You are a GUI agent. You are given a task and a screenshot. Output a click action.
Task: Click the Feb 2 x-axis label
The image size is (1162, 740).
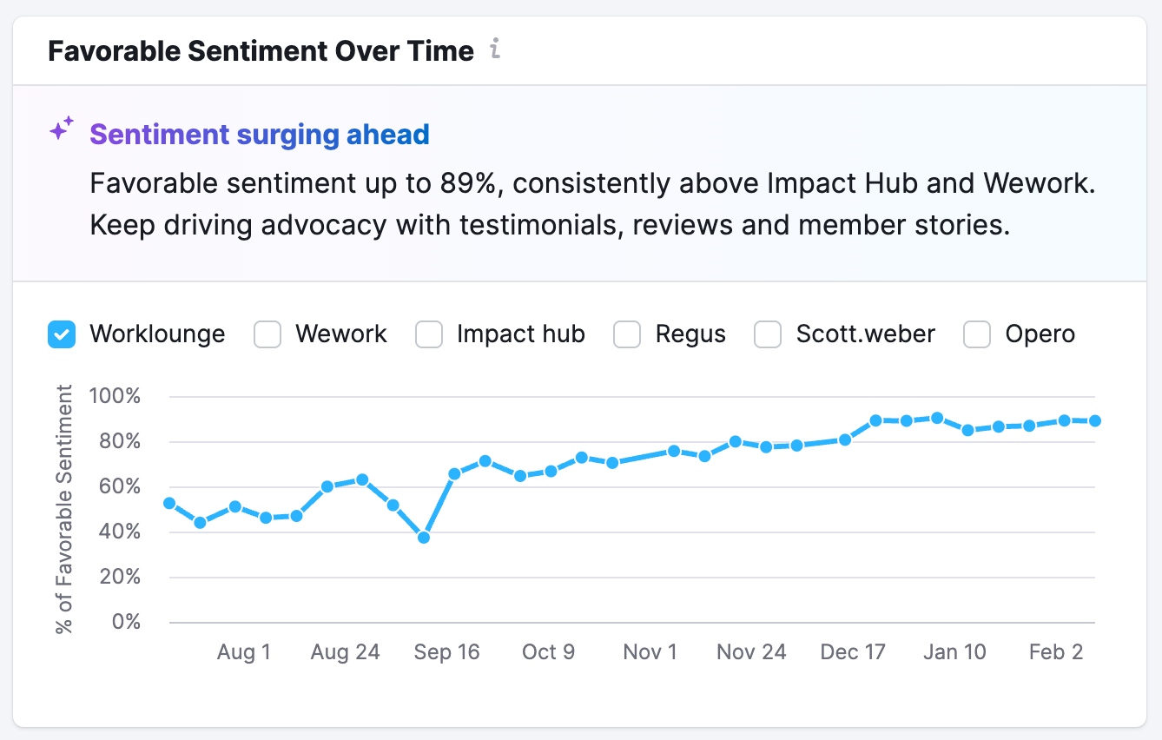[1056, 653]
